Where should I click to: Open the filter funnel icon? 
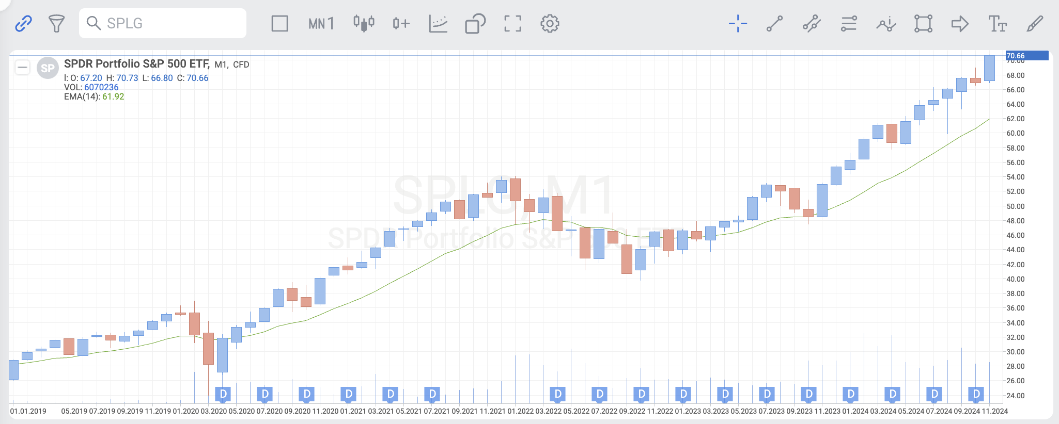click(56, 23)
